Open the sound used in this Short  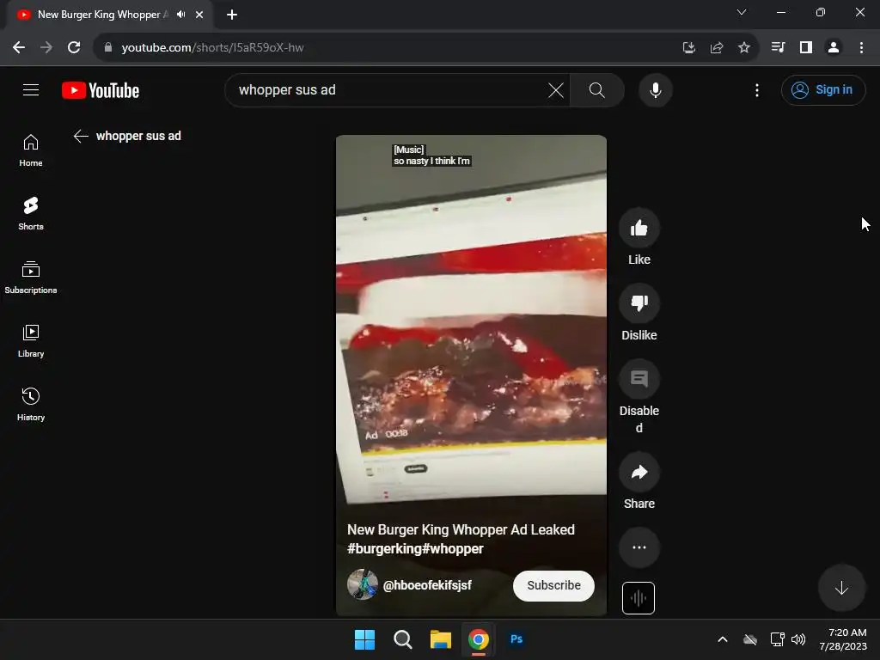pyautogui.click(x=639, y=598)
